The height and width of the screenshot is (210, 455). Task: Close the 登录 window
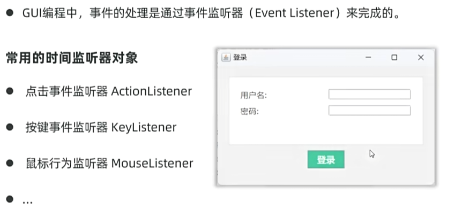pyautogui.click(x=421, y=57)
